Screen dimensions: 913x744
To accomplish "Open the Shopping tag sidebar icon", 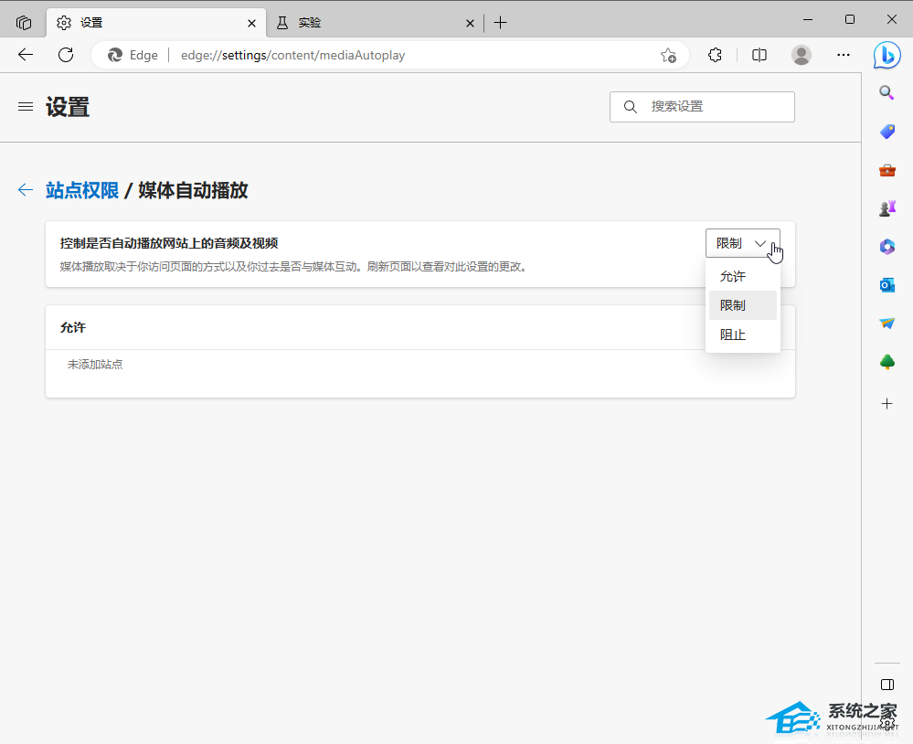I will [x=886, y=132].
